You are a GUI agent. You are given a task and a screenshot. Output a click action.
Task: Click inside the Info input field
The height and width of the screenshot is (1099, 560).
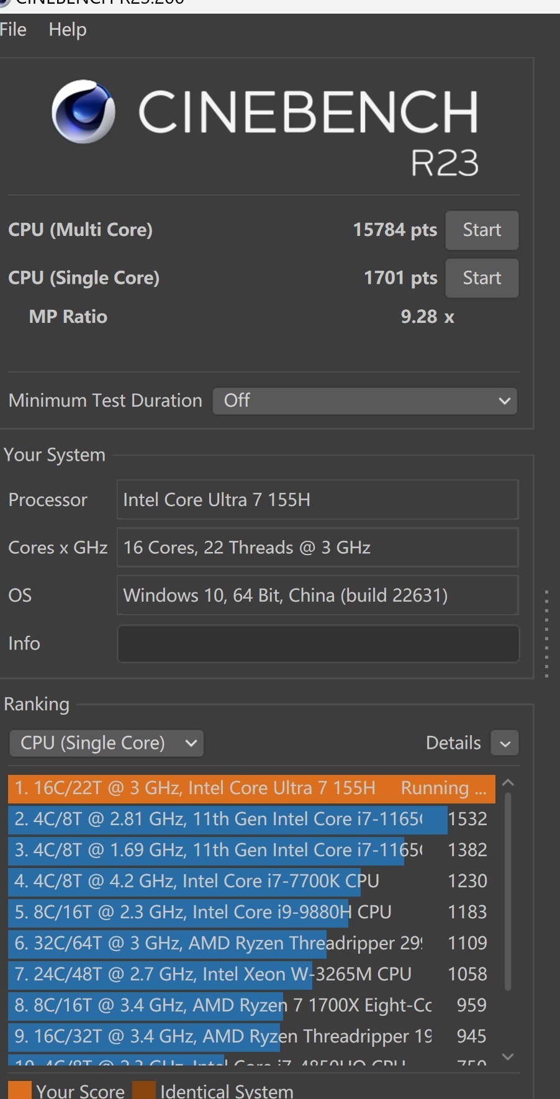point(318,644)
